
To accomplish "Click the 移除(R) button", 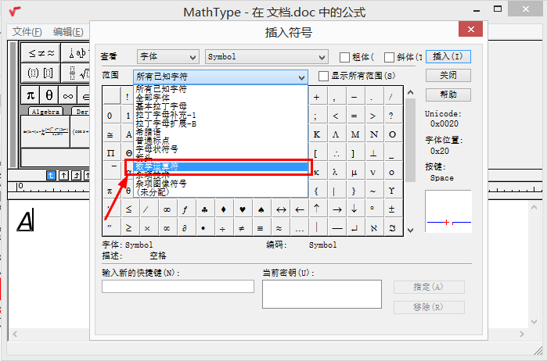I will (429, 307).
